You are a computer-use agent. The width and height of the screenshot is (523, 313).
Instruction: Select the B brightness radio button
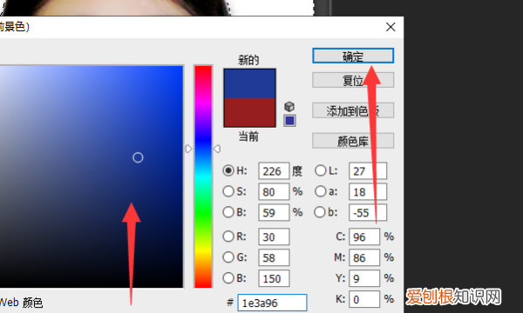[x=228, y=212]
